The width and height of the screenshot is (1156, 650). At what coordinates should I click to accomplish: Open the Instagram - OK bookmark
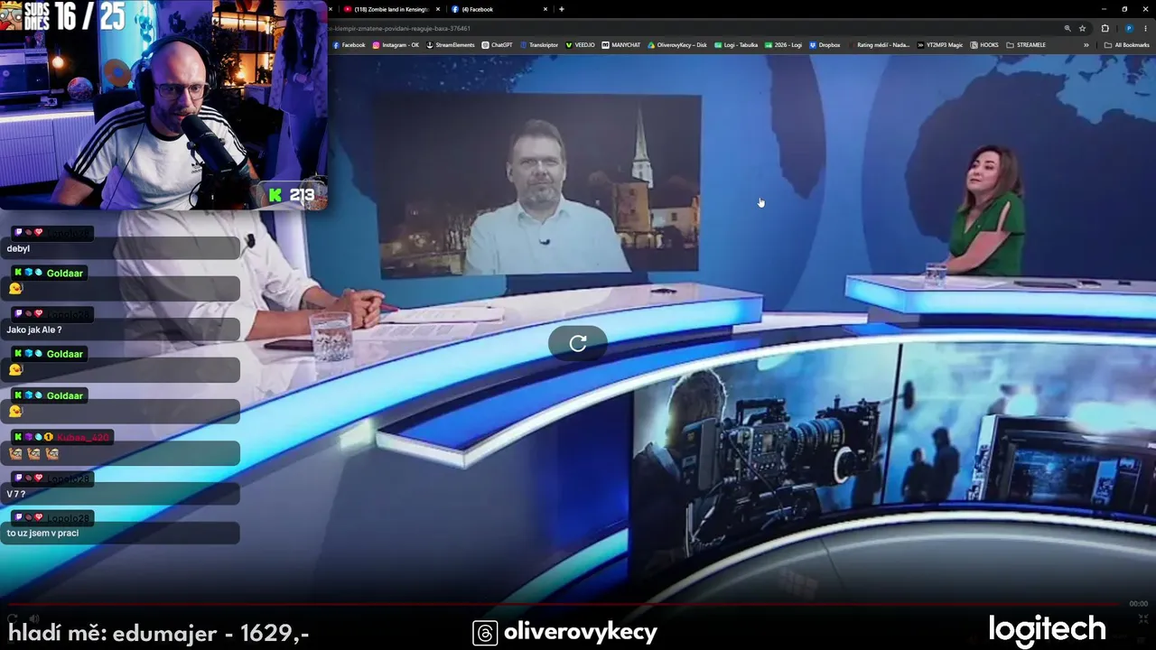(x=396, y=45)
